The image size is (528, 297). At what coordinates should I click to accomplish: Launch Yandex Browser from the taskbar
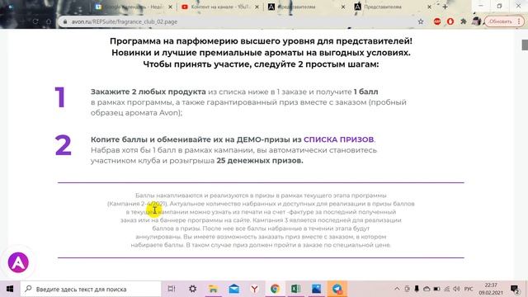click(255, 289)
